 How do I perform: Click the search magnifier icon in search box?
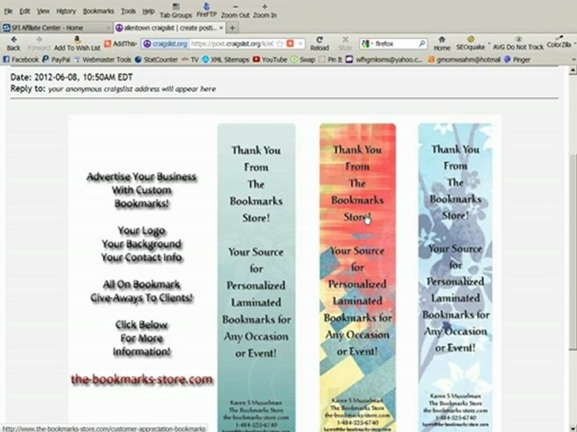click(422, 44)
